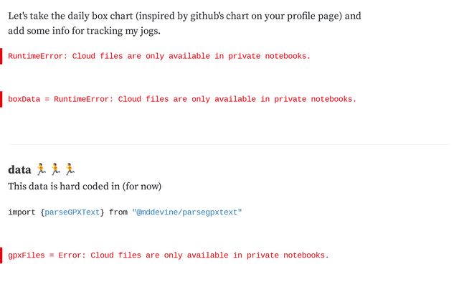Click the red bar beside first RuntimeError cell
Screen dimensions: 459x287
(1, 56)
